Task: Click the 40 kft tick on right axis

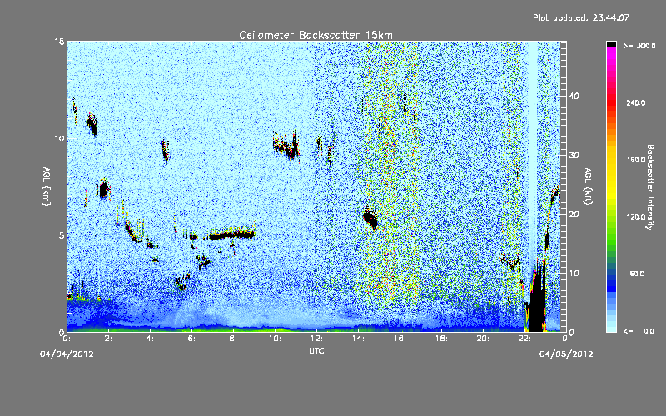Action: [x=574, y=96]
